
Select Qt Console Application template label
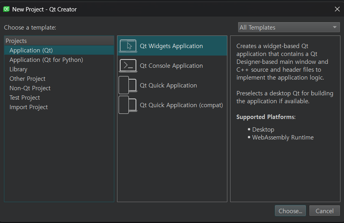click(x=171, y=66)
